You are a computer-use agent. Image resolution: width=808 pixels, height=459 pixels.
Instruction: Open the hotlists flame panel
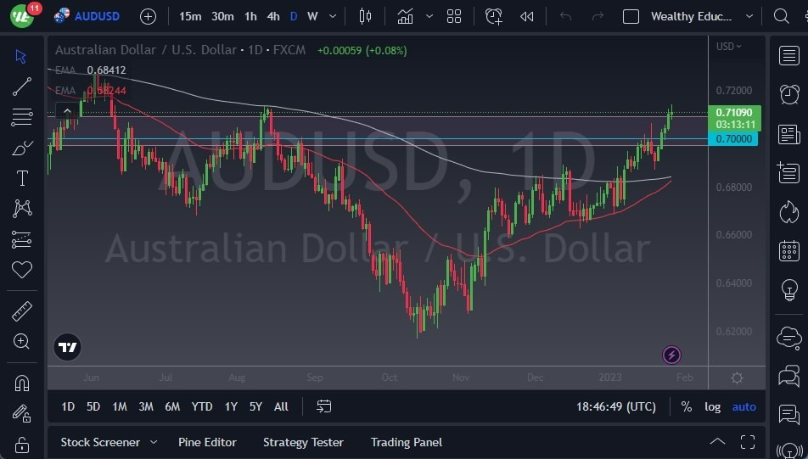pos(789,212)
